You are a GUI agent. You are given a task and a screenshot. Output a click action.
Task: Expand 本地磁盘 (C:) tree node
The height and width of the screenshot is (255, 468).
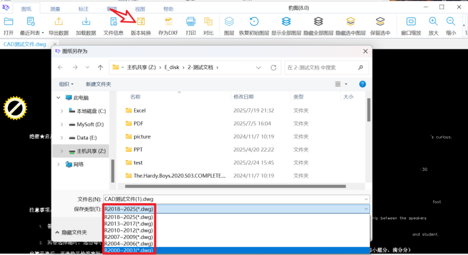(62, 111)
